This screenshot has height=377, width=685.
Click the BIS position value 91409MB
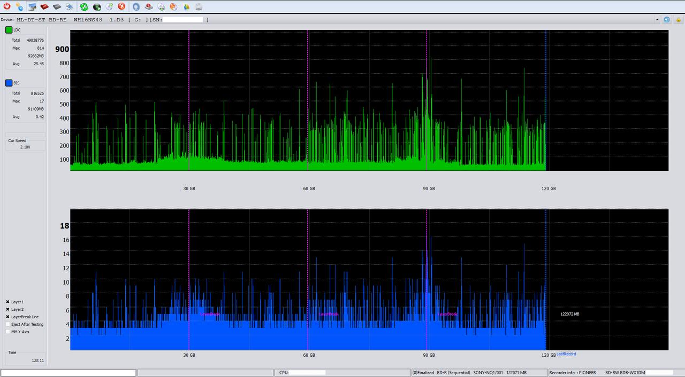(36, 108)
